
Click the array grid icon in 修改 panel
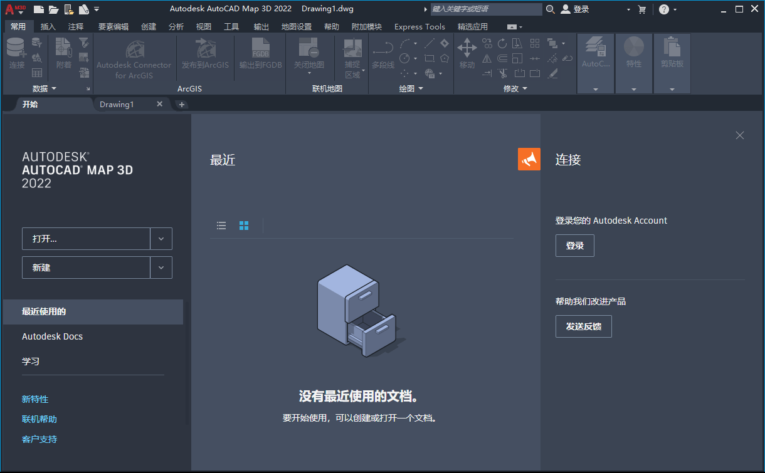click(x=535, y=43)
